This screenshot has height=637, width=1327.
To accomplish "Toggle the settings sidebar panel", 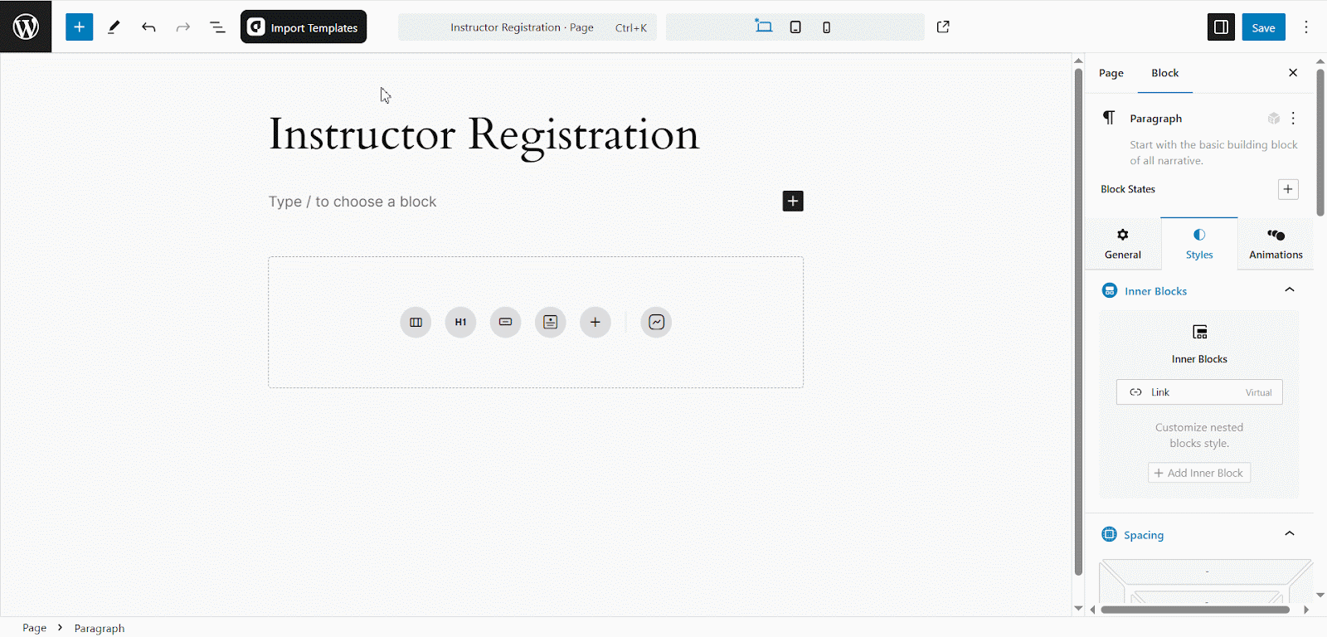I will 1221,27.
